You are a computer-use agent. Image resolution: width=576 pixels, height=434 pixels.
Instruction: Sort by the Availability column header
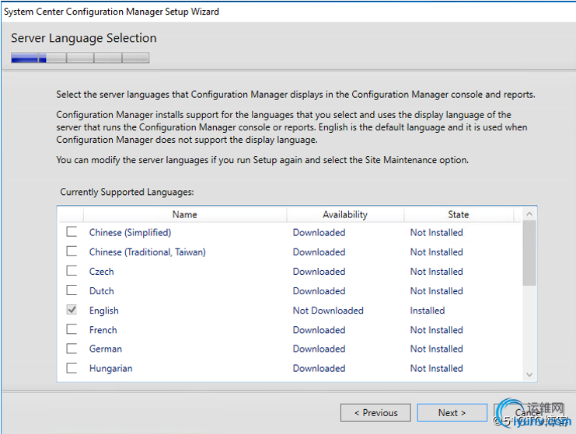click(x=345, y=214)
